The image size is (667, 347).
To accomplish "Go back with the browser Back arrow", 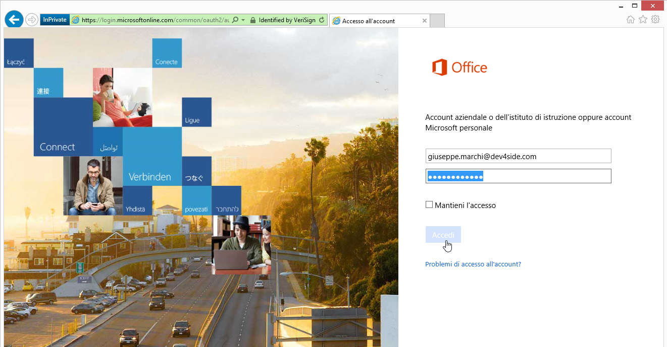I will (x=14, y=20).
